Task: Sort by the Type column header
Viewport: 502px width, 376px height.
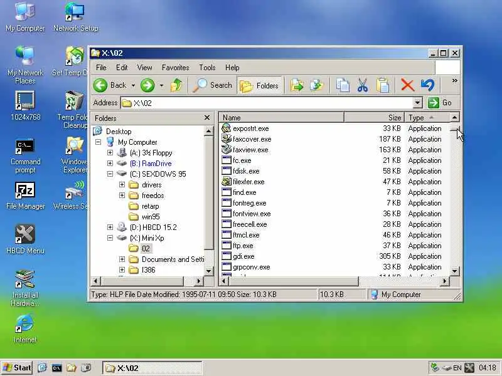Action: [x=427, y=117]
